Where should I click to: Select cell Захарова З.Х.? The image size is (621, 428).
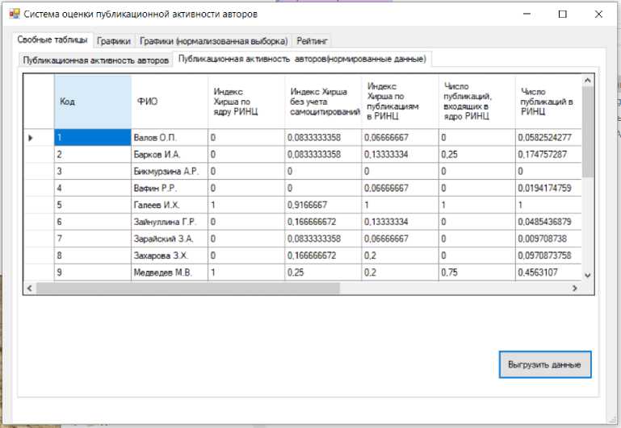click(170, 256)
